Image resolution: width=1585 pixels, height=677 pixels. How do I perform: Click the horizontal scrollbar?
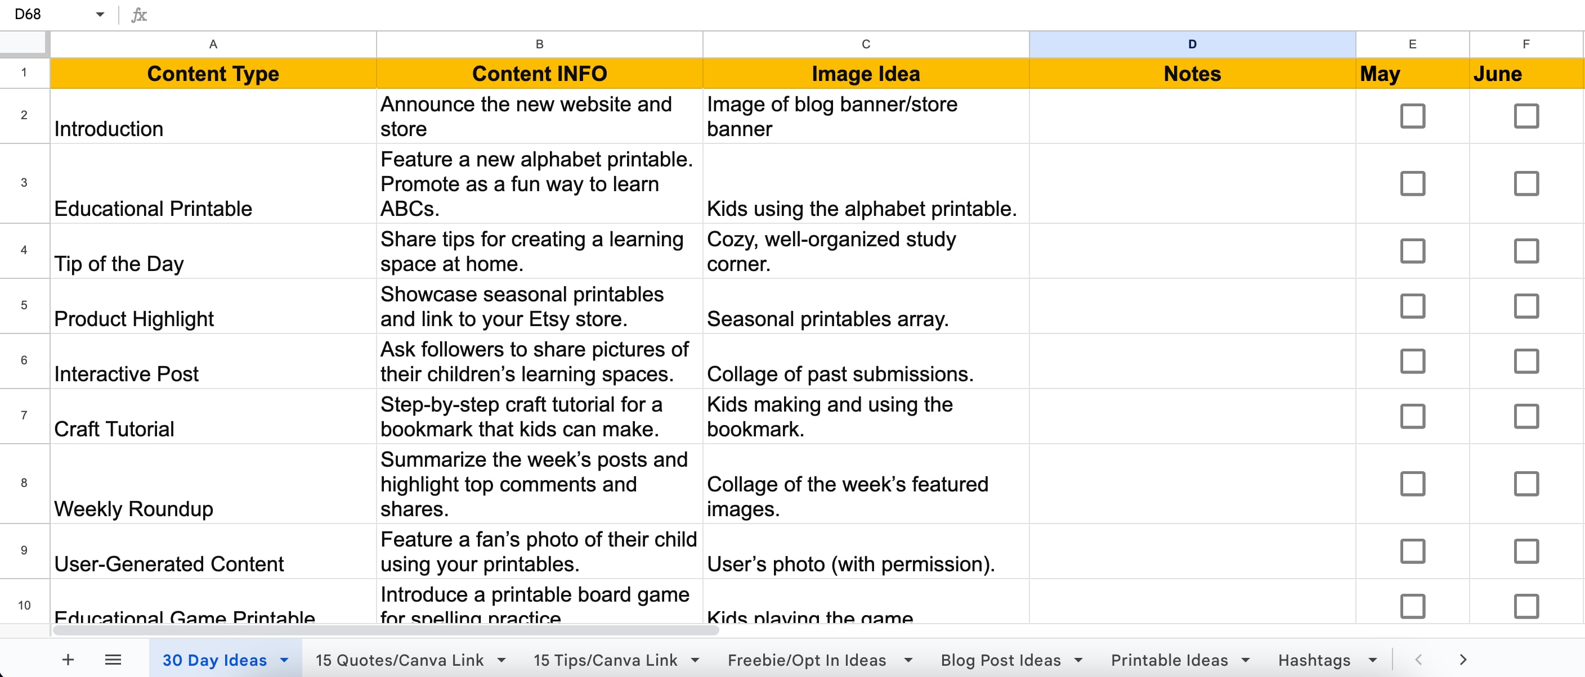pyautogui.click(x=386, y=630)
